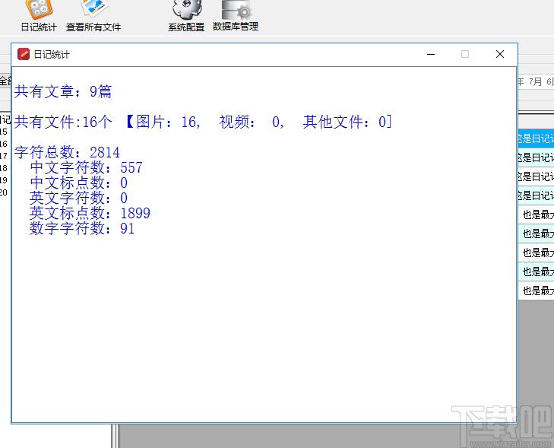Click the 日记统计 dialog title text
The image size is (554, 448).
[52, 55]
